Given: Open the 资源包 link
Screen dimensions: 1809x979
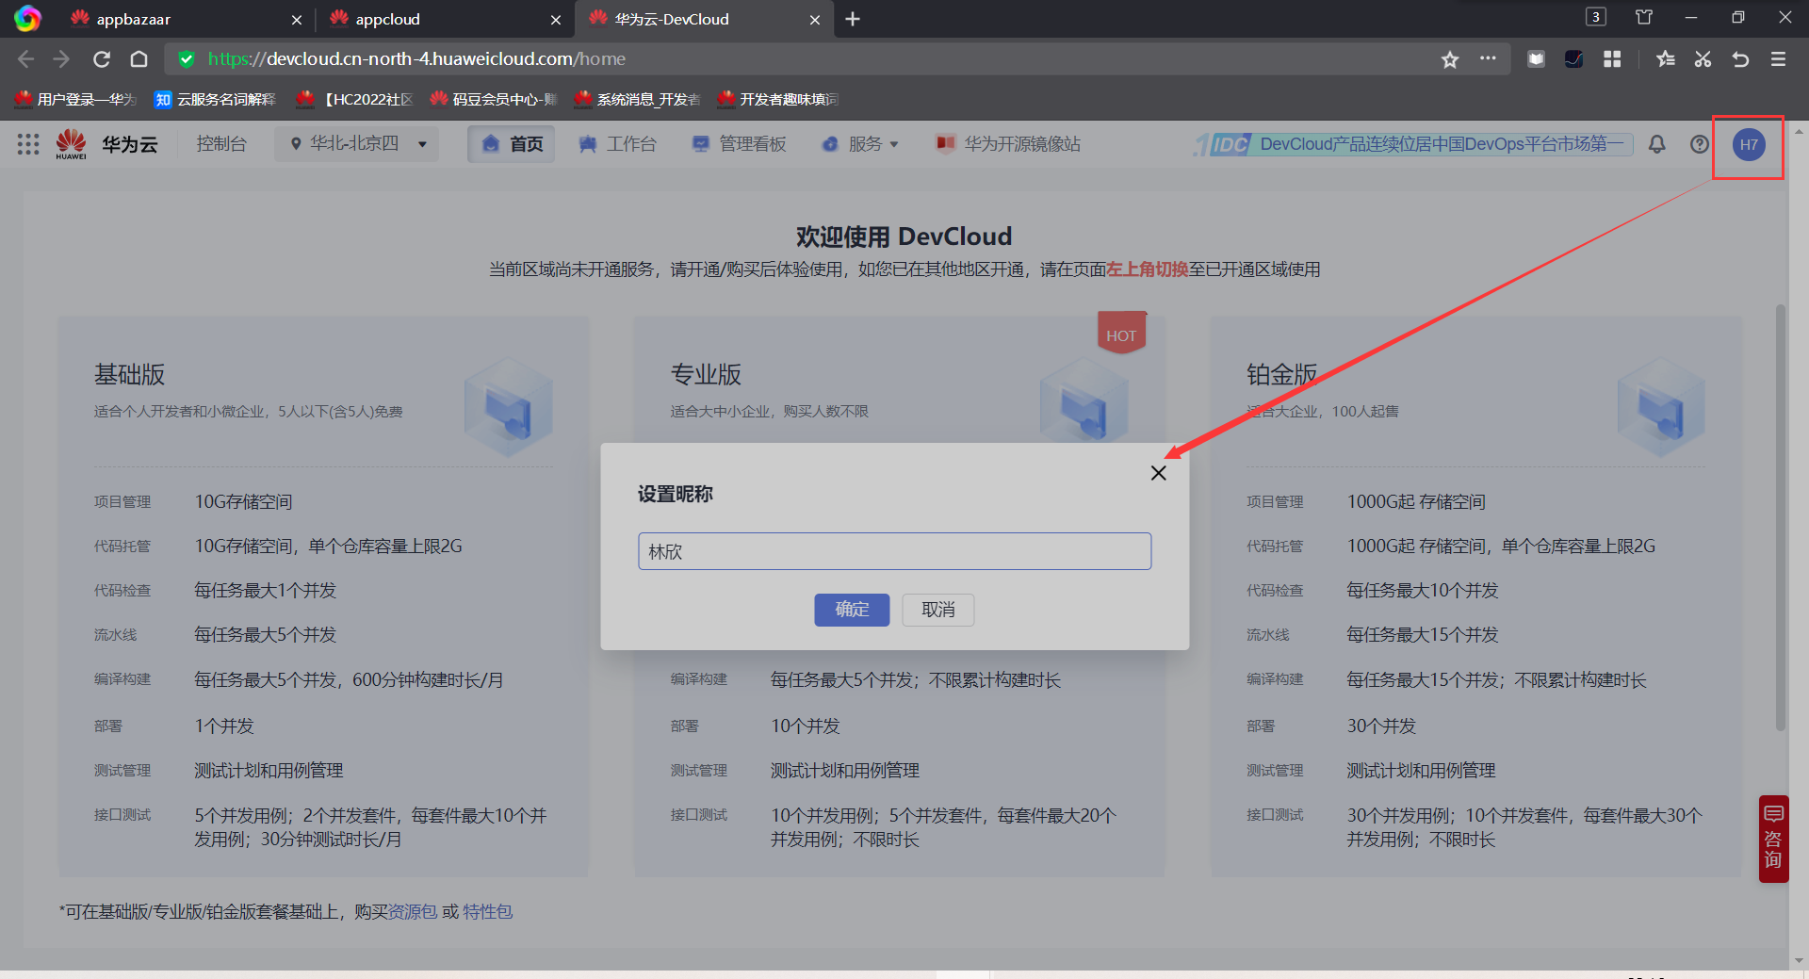Looking at the screenshot, I should point(413,911).
